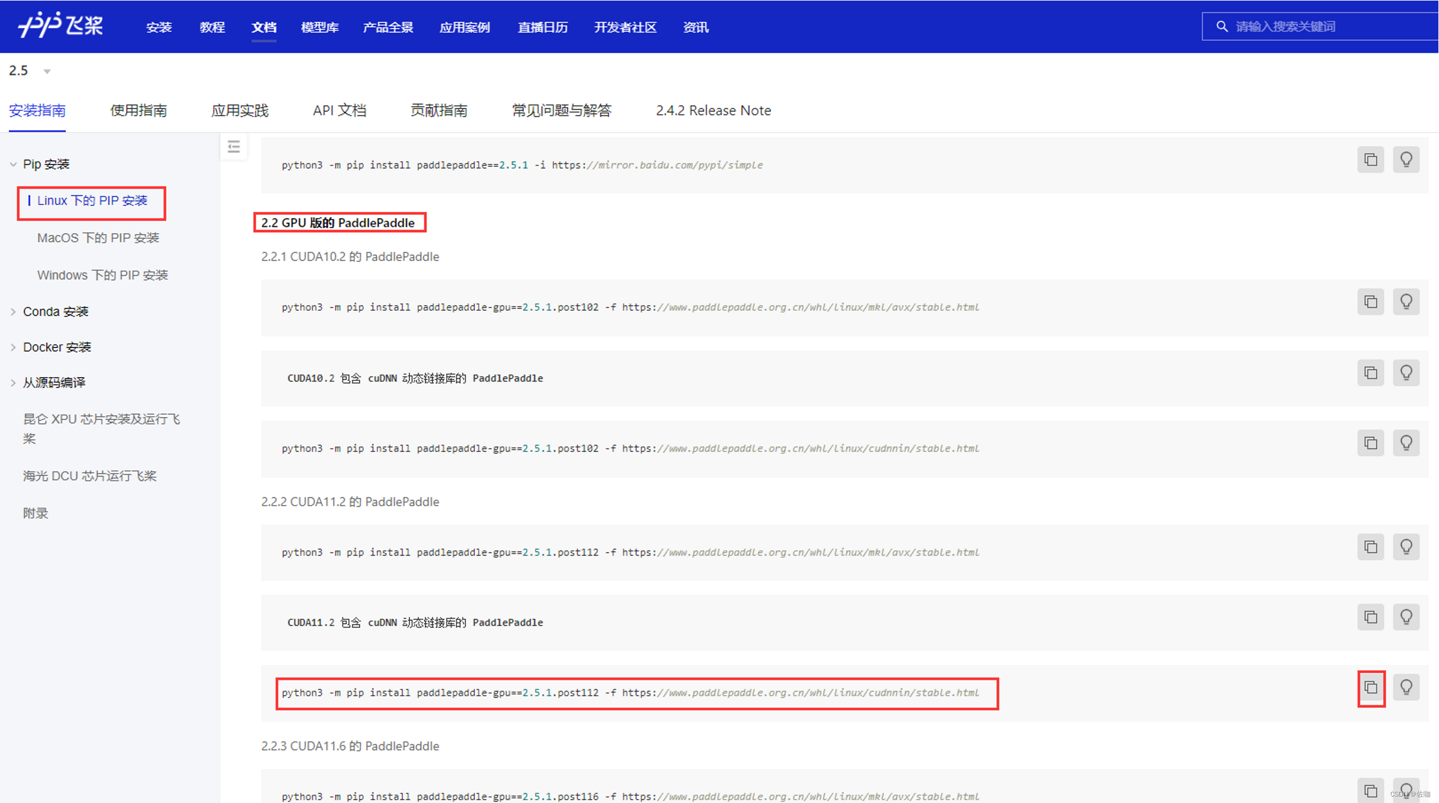Open the 2.5 version dropdown
This screenshot has height=803, width=1439.
coord(30,70)
